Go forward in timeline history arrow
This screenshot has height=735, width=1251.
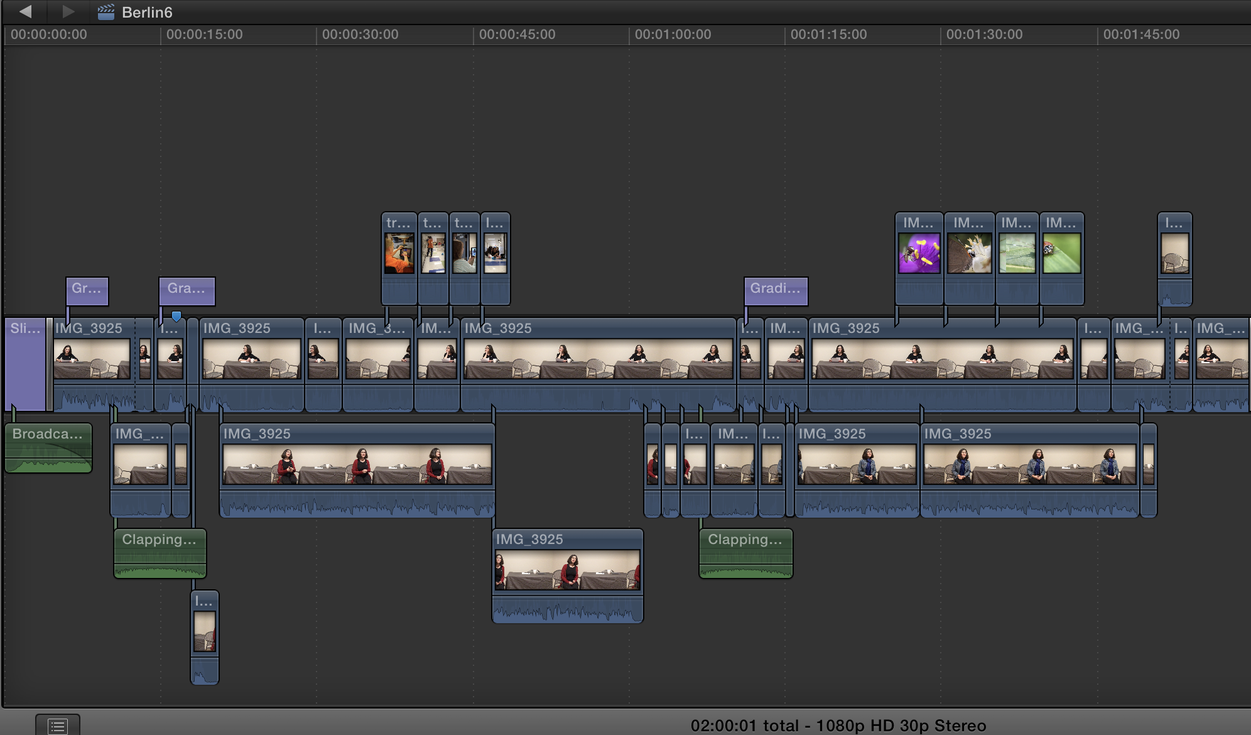(68, 11)
